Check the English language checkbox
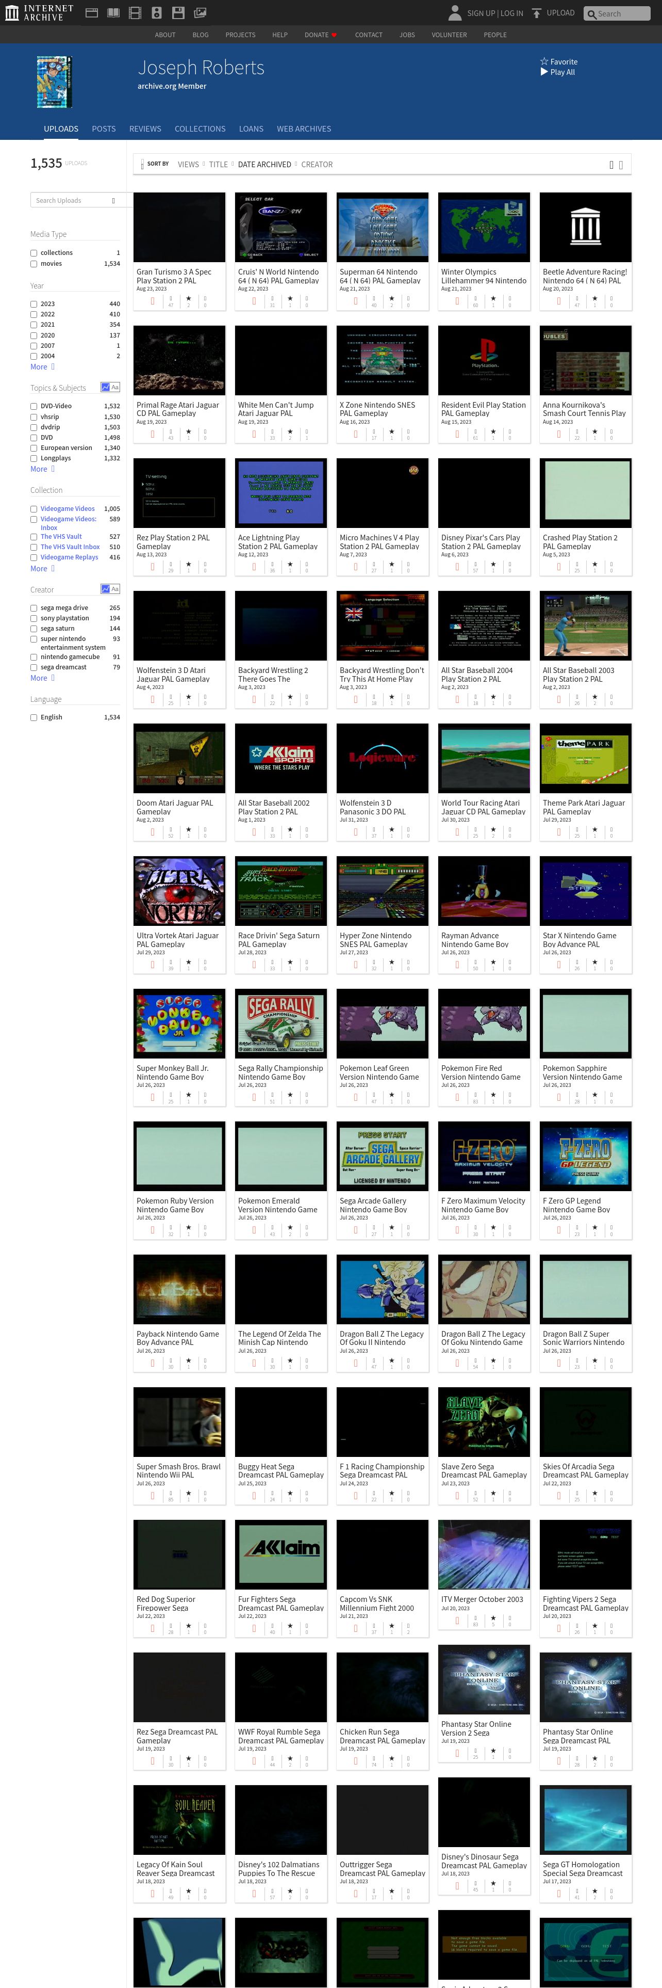 34,718
